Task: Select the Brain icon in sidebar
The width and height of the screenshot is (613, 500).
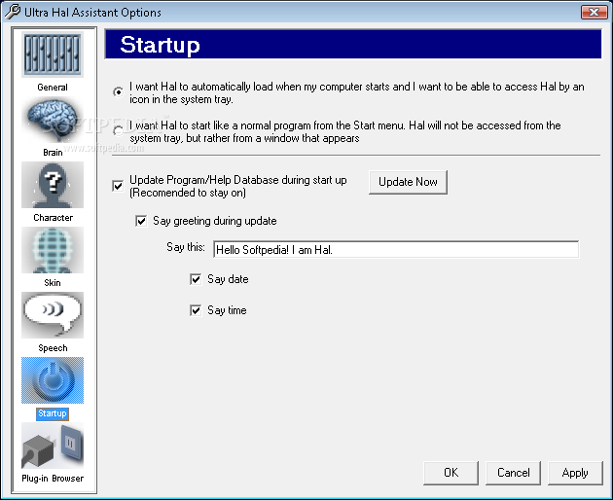Action: pyautogui.click(x=53, y=120)
